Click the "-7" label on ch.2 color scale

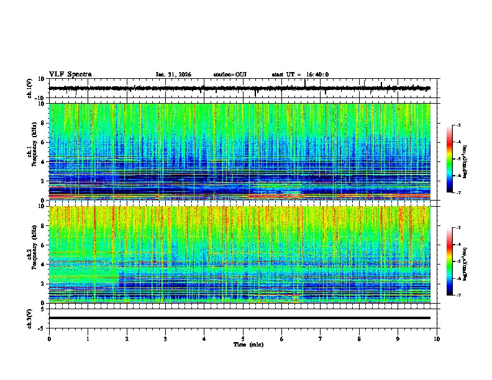tap(458, 295)
